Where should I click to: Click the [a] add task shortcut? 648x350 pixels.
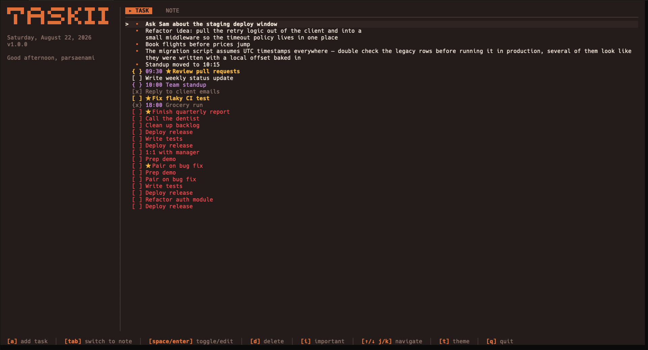tap(27, 341)
